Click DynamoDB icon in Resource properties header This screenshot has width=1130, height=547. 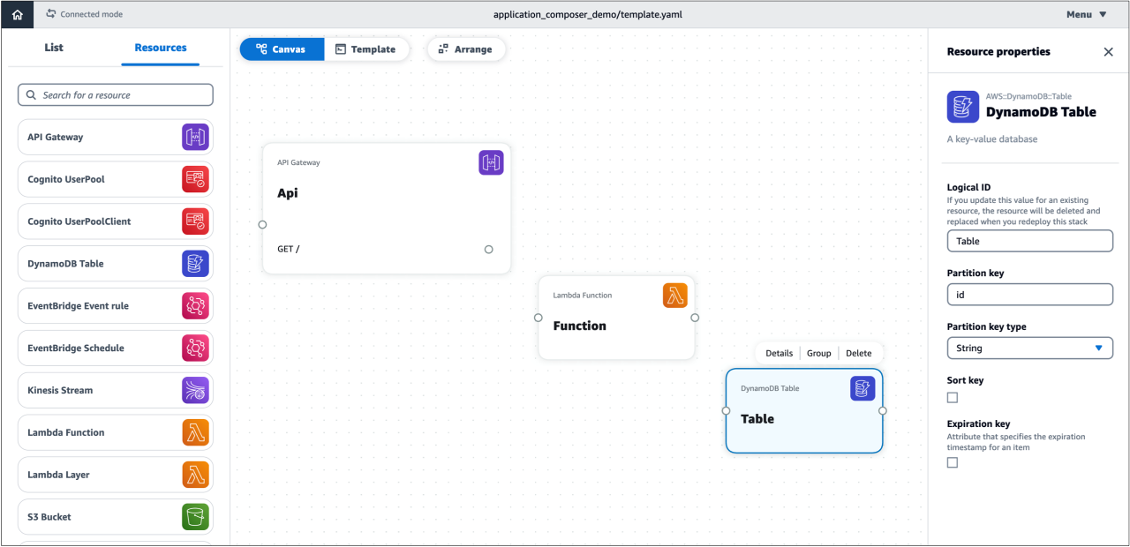pyautogui.click(x=963, y=107)
